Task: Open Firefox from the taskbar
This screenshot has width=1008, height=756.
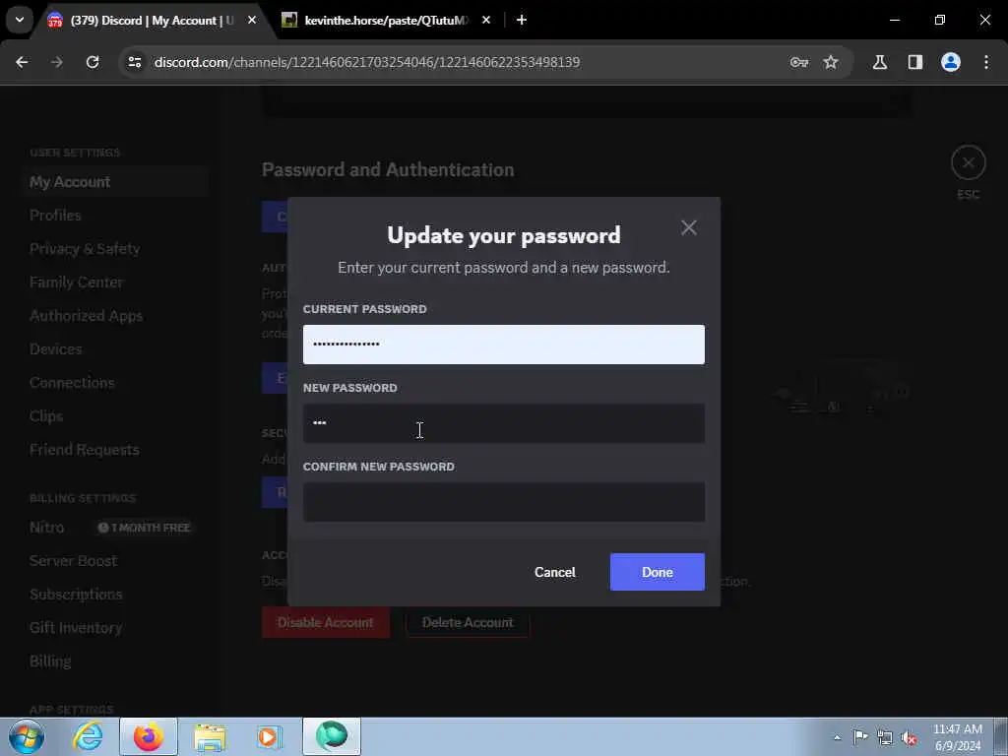Action: (148, 736)
